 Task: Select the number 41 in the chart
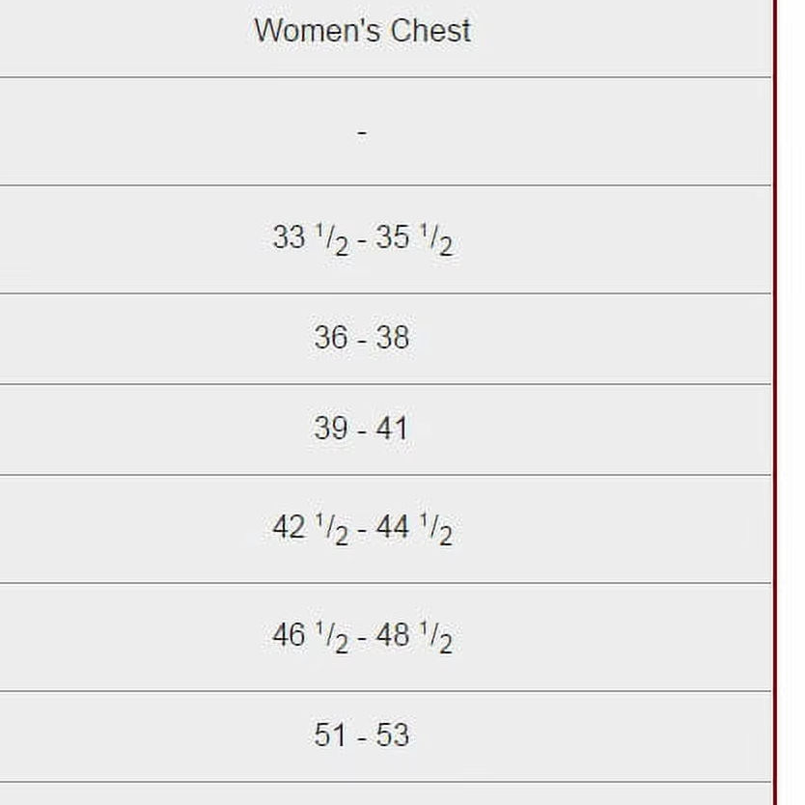(x=391, y=429)
